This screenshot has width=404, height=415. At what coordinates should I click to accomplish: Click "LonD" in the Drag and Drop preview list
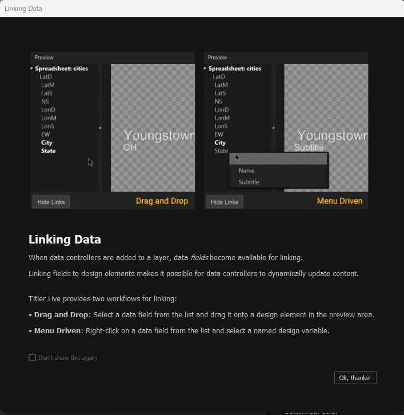(48, 110)
